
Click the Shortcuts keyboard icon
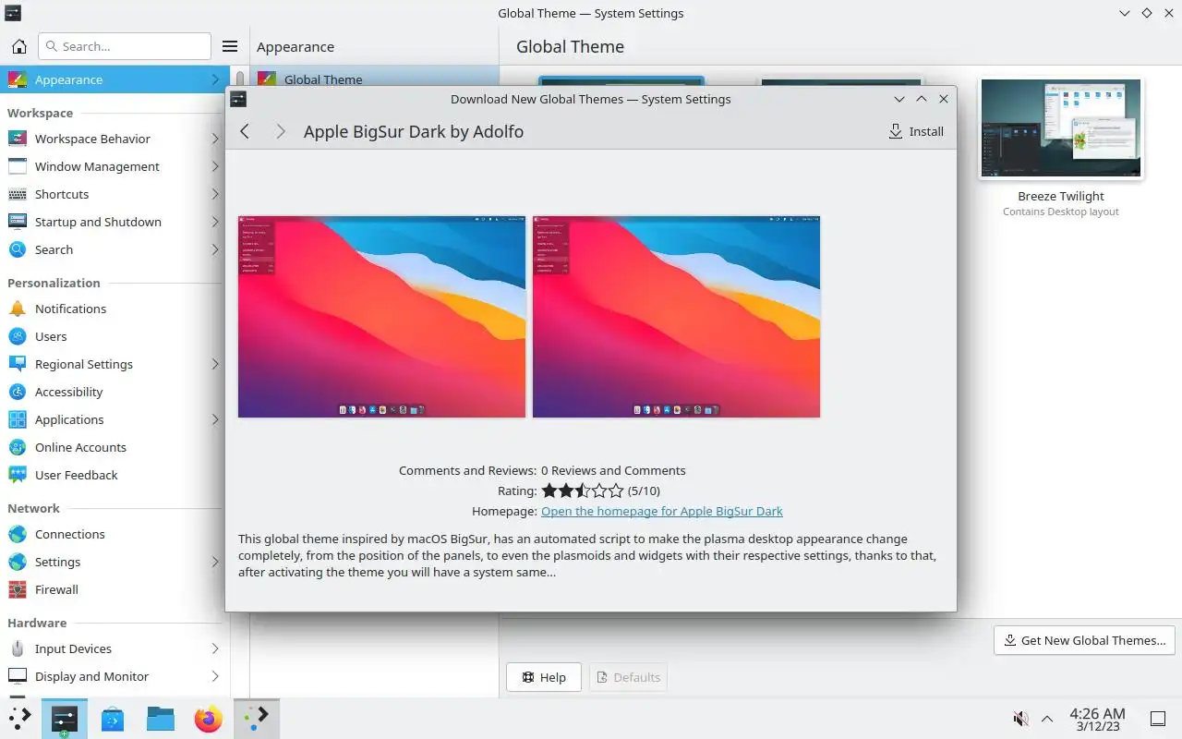pos(18,194)
